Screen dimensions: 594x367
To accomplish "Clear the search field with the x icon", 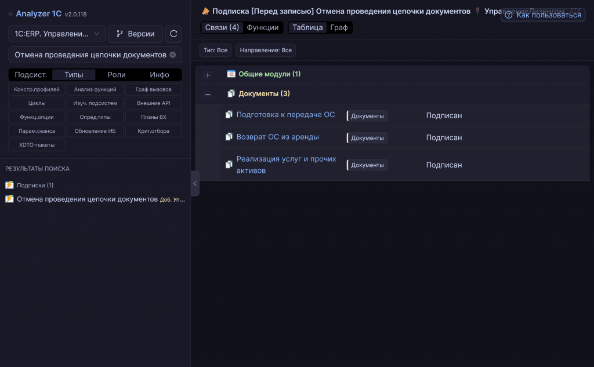I will click(x=173, y=55).
